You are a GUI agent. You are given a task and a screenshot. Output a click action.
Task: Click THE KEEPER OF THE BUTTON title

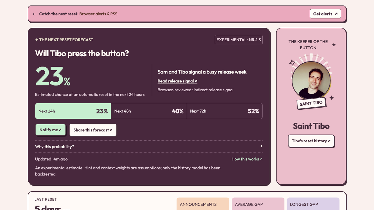308,45
